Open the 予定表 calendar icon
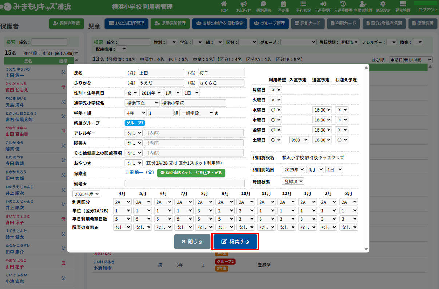 coord(283,4)
